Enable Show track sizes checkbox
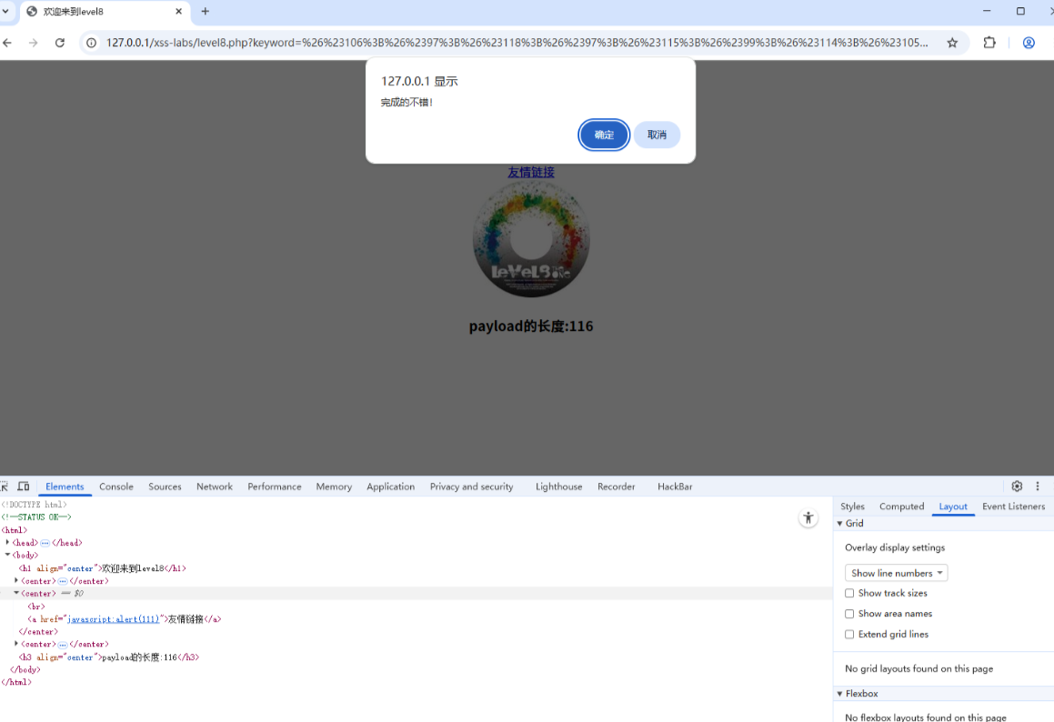Image resolution: width=1054 pixels, height=722 pixels. (x=849, y=593)
